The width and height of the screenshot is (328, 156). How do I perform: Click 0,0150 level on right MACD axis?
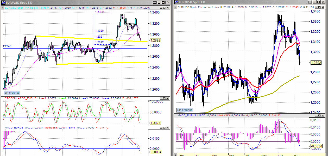(x=316, y=120)
